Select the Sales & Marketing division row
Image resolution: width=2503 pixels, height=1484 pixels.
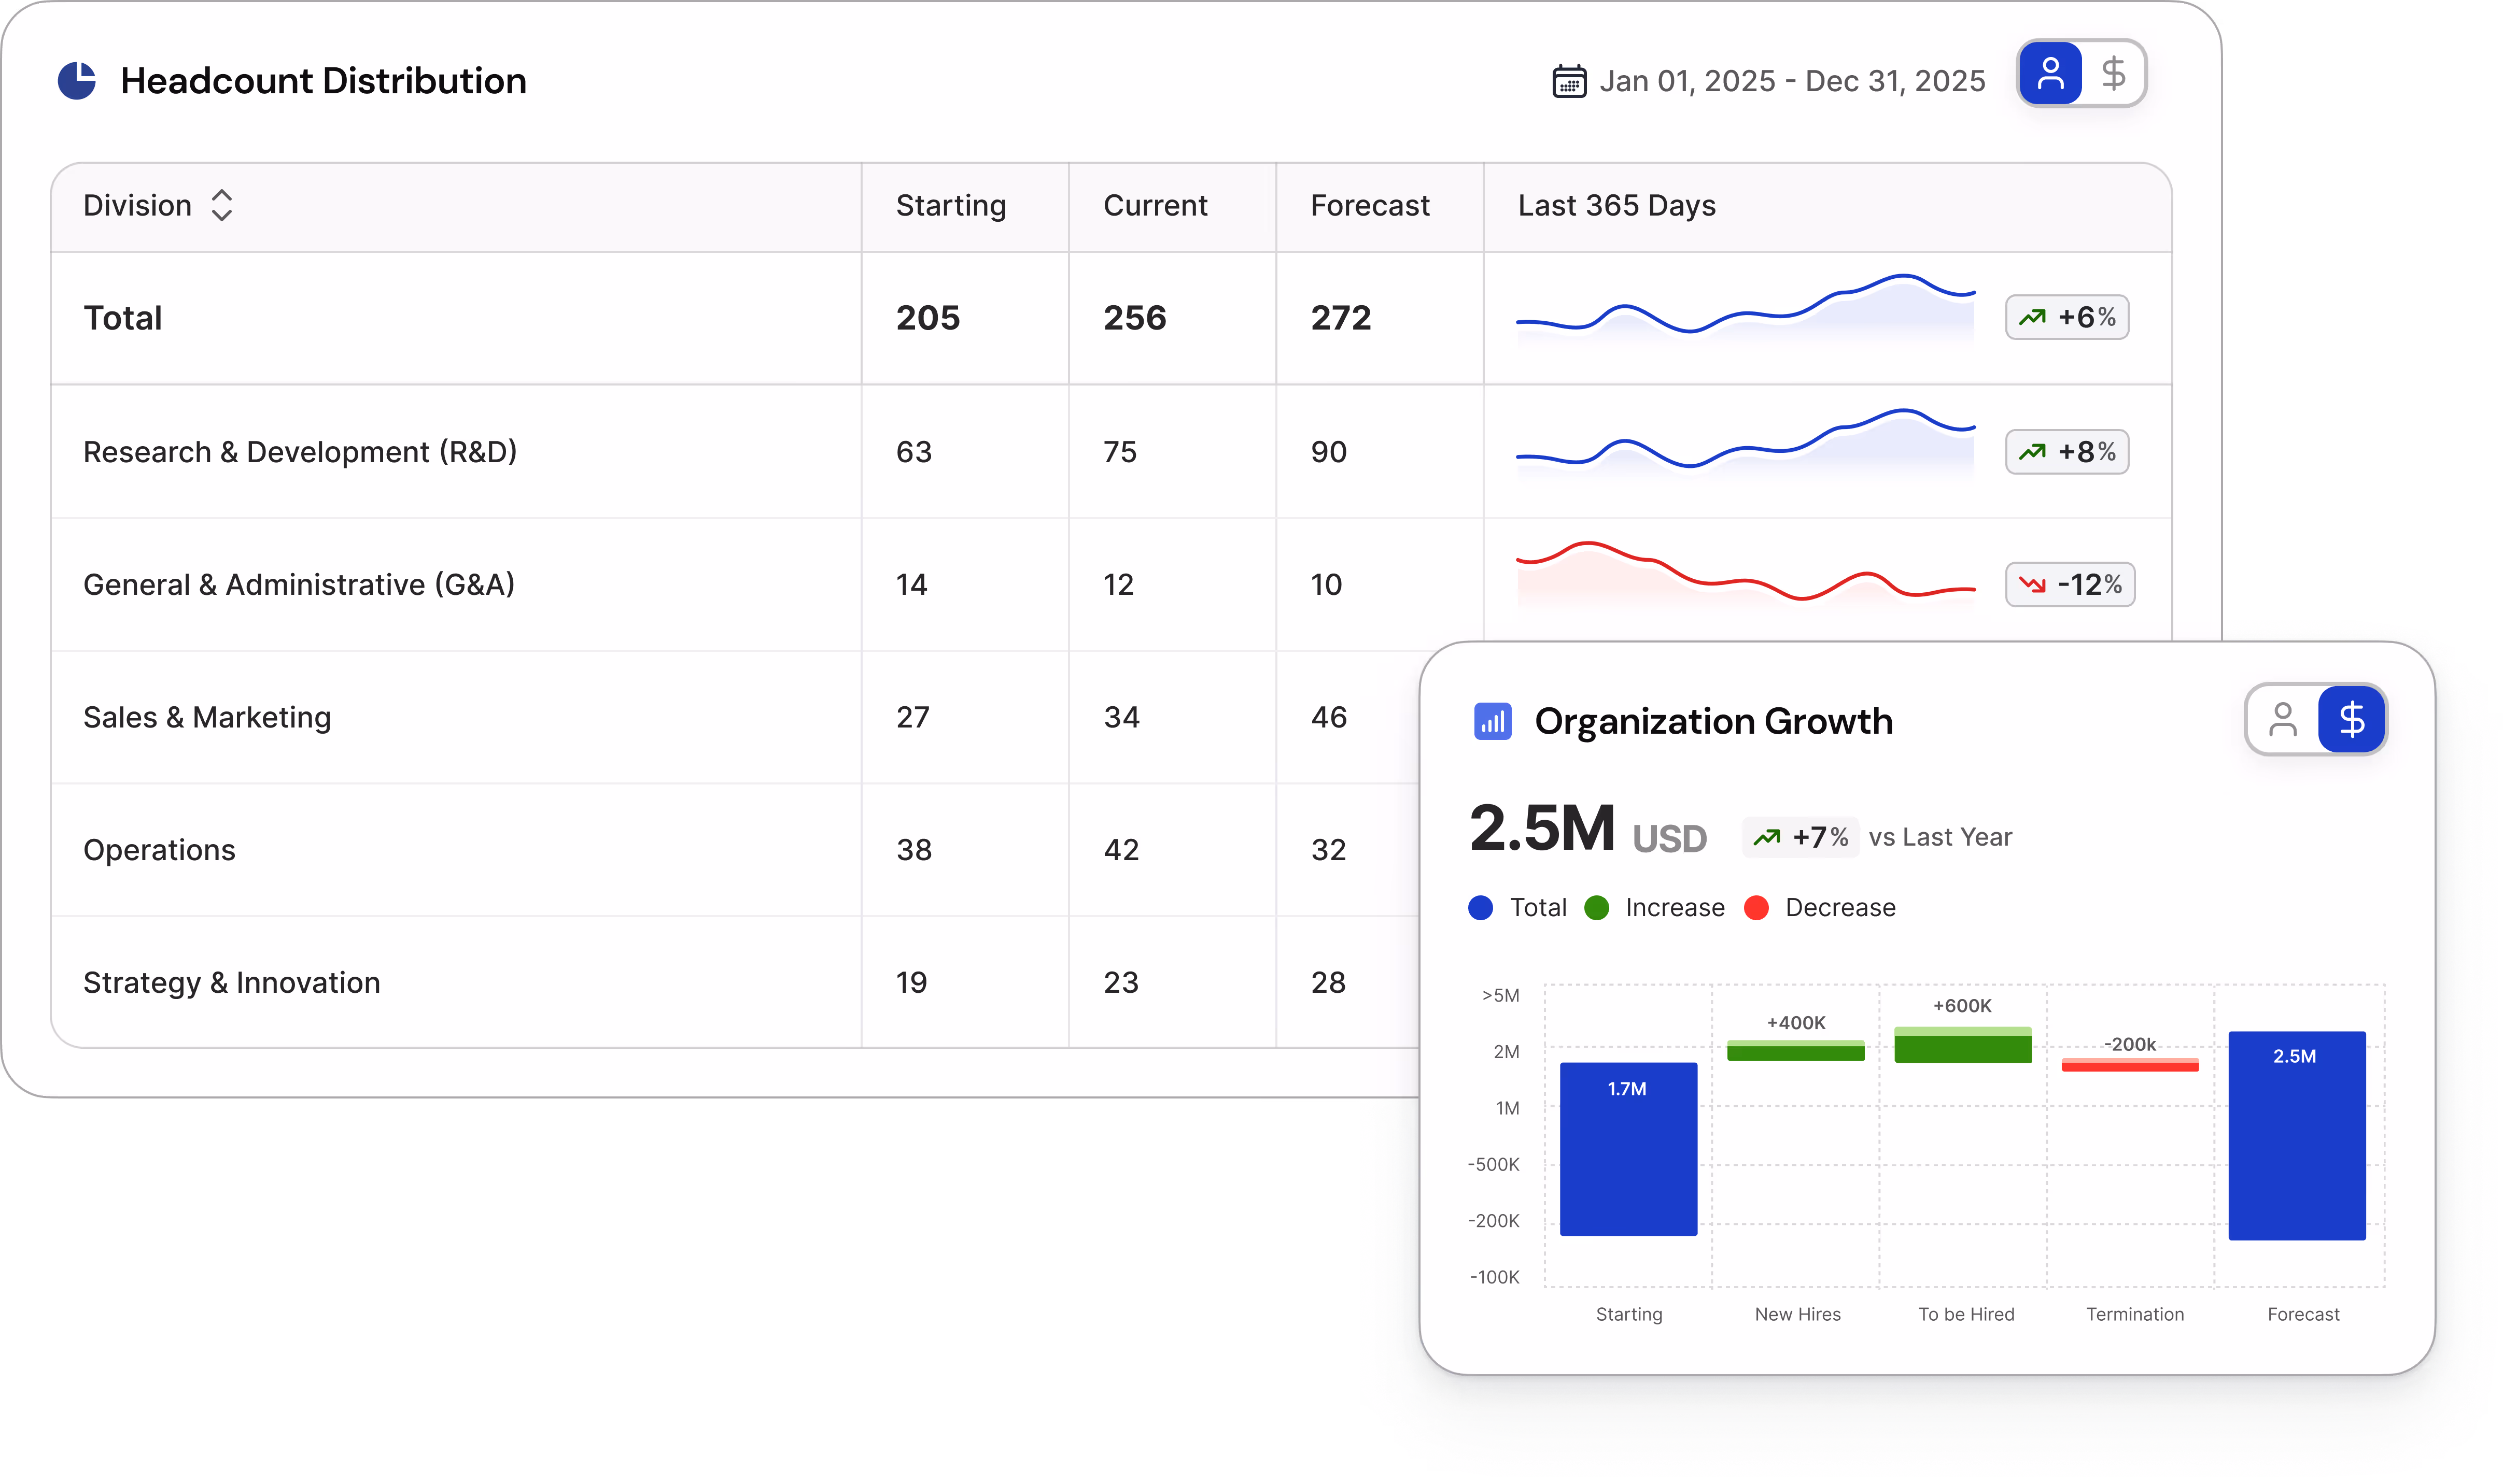(207, 717)
